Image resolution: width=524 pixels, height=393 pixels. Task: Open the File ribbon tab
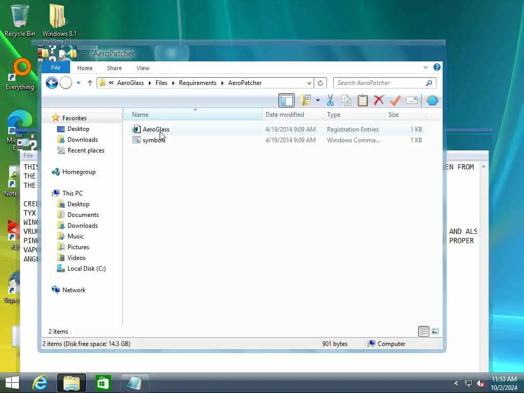point(56,68)
